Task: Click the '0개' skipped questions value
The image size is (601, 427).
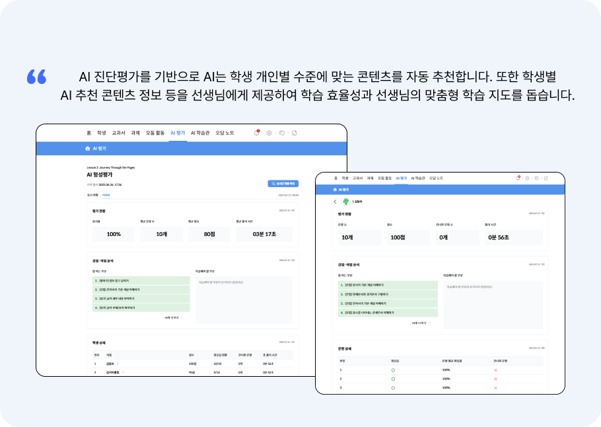Action: [x=443, y=237]
